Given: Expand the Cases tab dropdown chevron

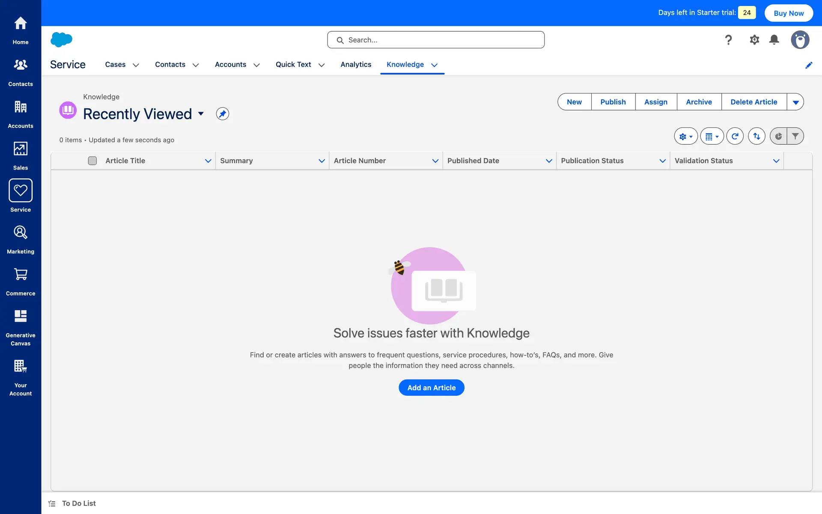Looking at the screenshot, I should click(136, 65).
